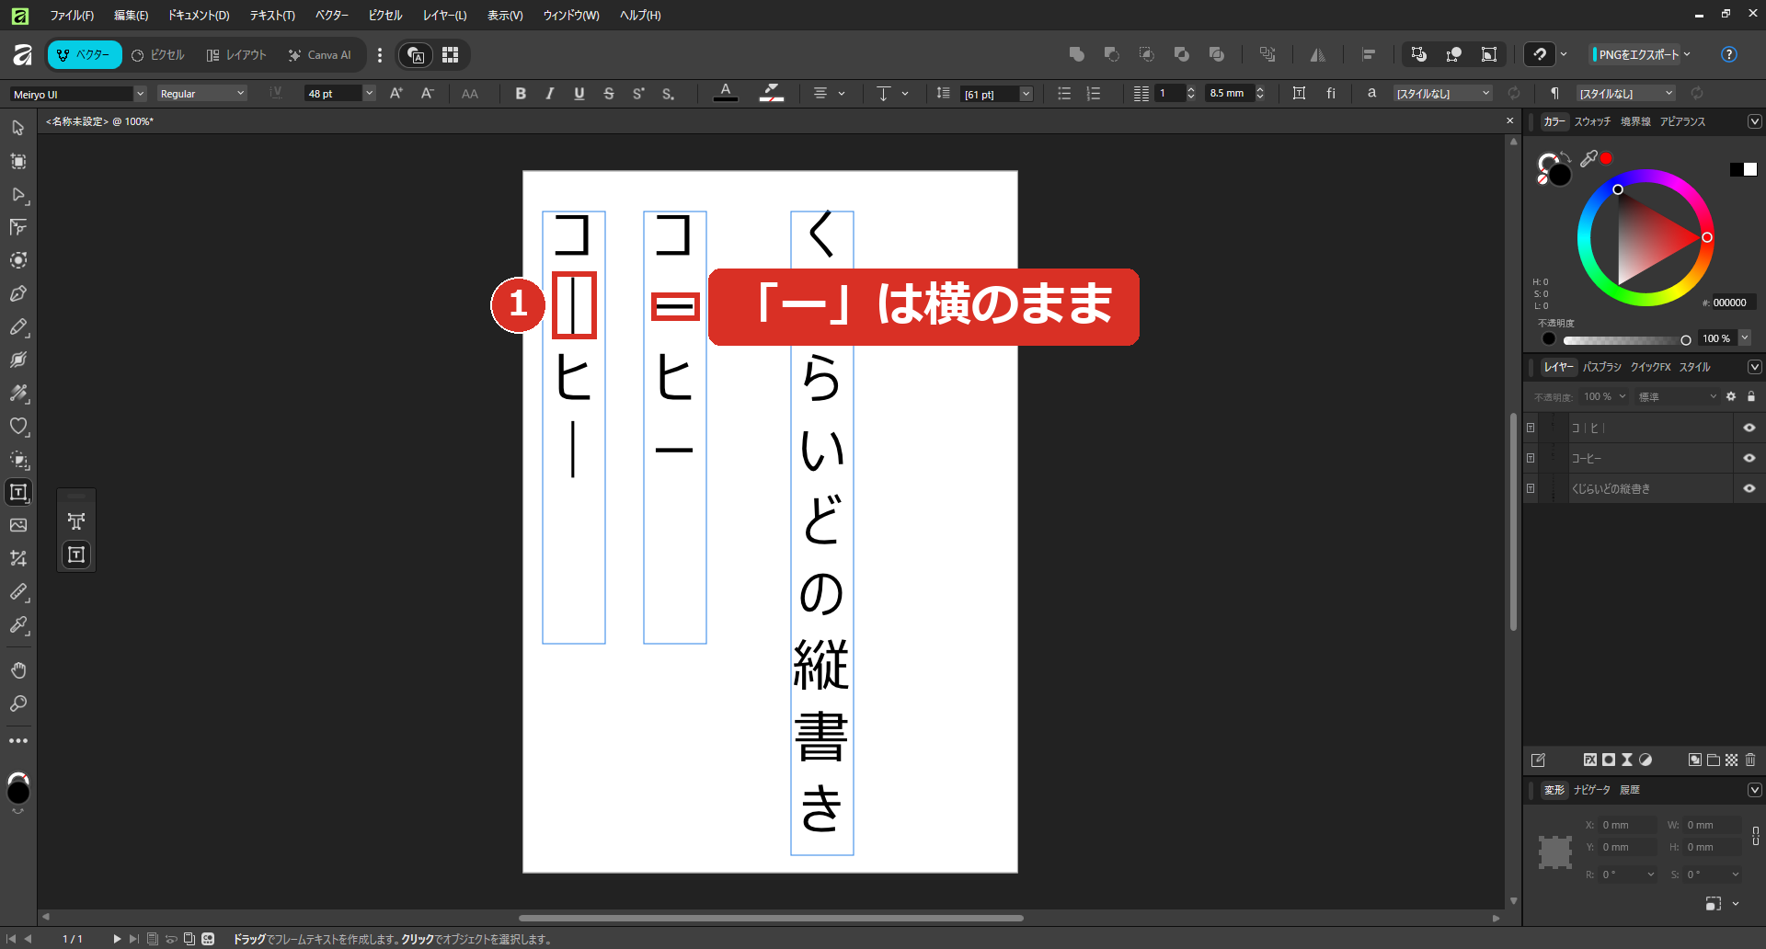
Task: Select the Zoom magnifier tool
Action: (x=17, y=703)
